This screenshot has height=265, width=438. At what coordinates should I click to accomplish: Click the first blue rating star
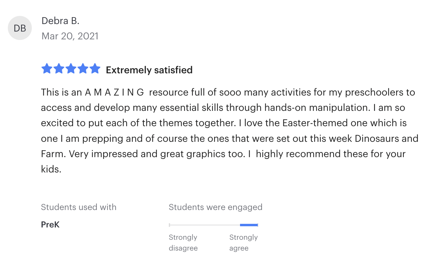(47, 69)
